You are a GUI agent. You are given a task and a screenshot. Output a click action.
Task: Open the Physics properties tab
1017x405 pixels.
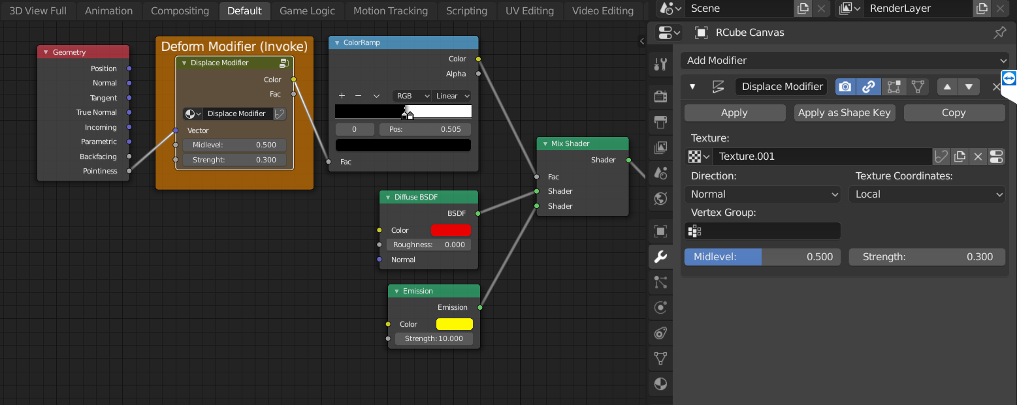pyautogui.click(x=660, y=307)
